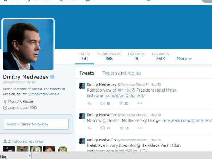Open the More dropdown in the profile stats bar
This screenshot has height=159, width=212.
pyautogui.click(x=184, y=59)
